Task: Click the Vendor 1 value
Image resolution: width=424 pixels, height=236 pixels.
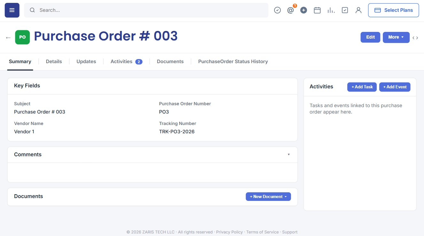Action: pos(24,131)
